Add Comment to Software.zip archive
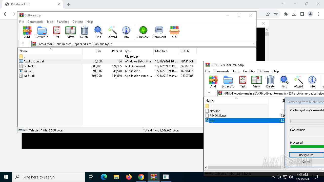 pyautogui.click(x=159, y=32)
